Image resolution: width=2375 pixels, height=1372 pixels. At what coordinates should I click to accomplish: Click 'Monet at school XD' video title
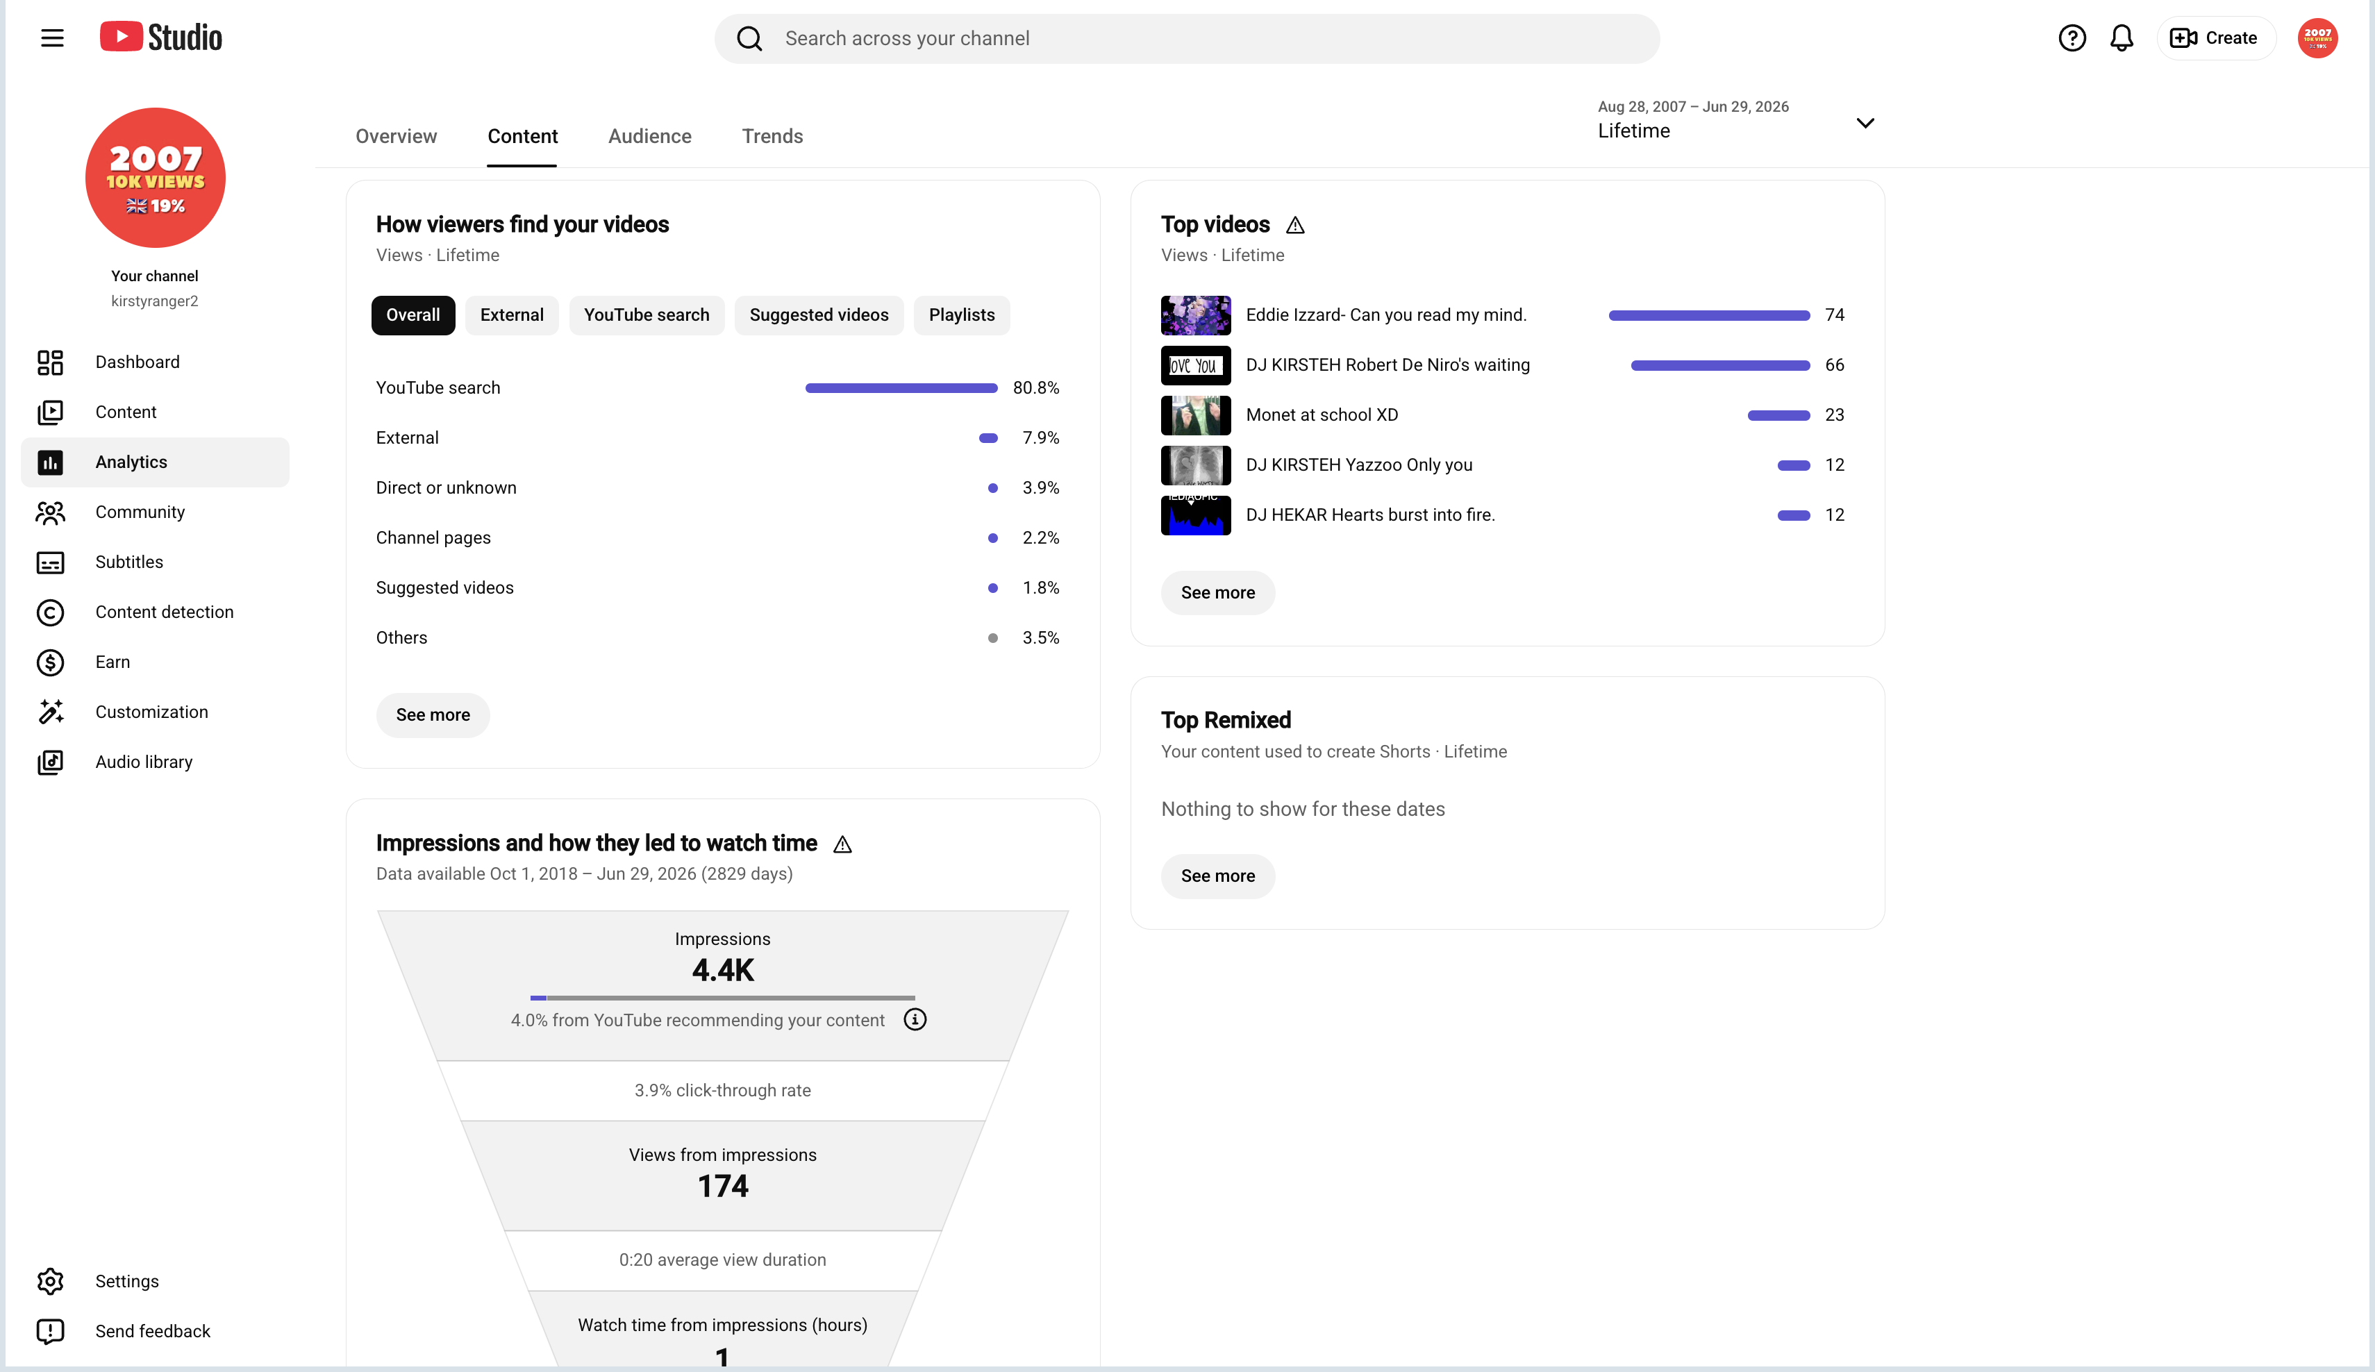(1322, 415)
